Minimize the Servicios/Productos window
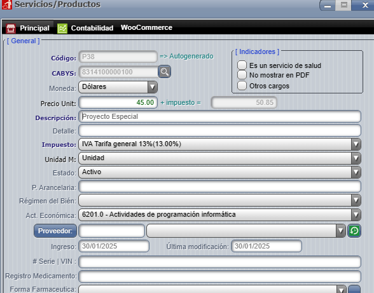This screenshot has width=374, height=293. 327,5
